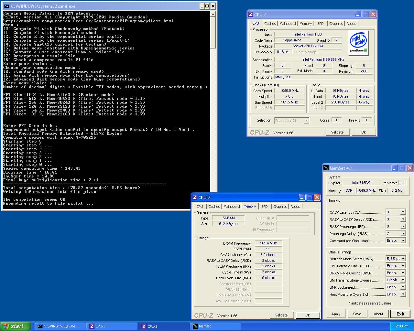Select the CPU tab in top CPU-Z window
The image size is (414, 331).
(256, 23)
